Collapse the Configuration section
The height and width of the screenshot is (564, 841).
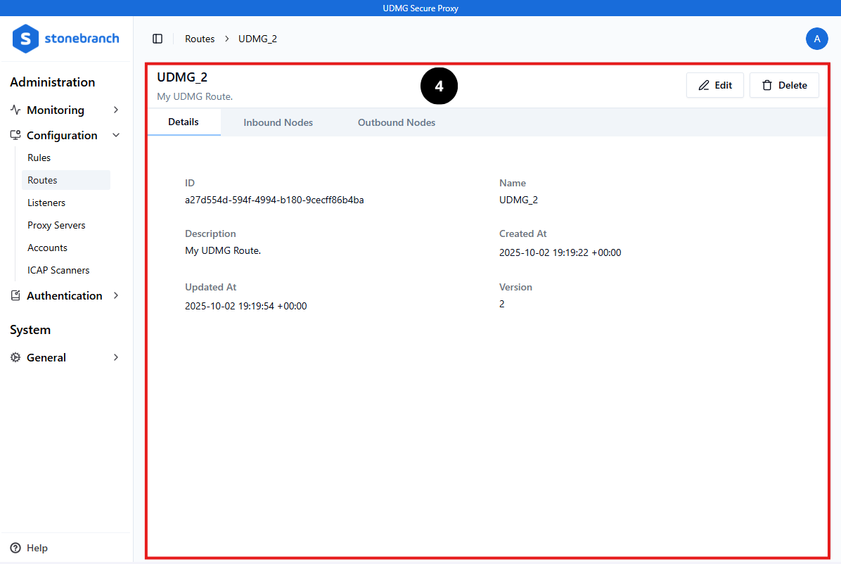[x=116, y=135]
